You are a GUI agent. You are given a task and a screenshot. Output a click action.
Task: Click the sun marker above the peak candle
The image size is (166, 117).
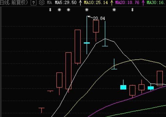click(87, 10)
